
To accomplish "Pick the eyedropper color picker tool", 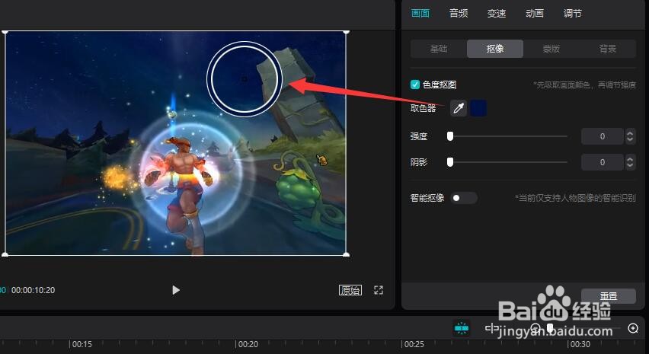I will click(x=459, y=108).
